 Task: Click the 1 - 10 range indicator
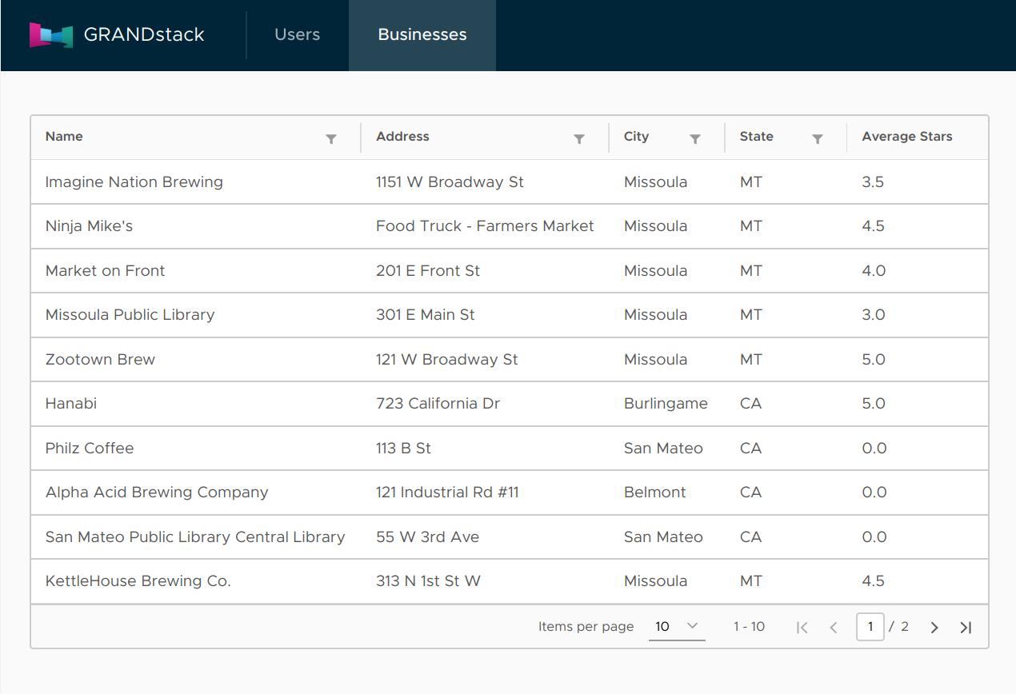749,627
